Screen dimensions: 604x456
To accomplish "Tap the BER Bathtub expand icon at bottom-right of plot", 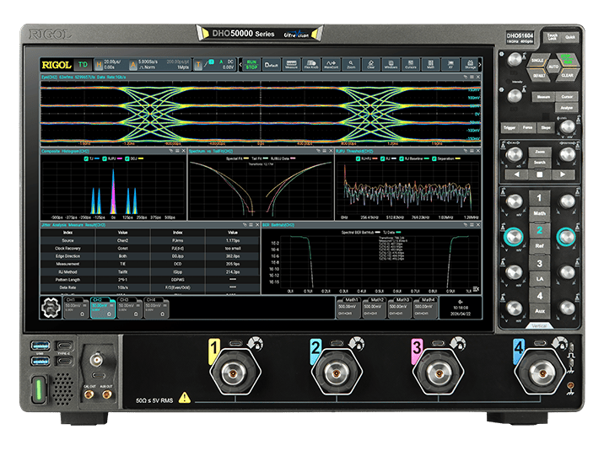I will pyautogui.click(x=476, y=289).
